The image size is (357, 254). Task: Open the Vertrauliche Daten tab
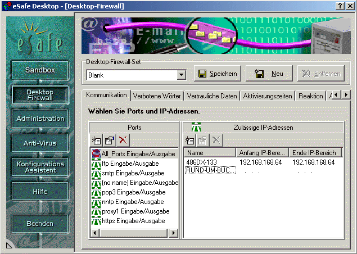211,96
